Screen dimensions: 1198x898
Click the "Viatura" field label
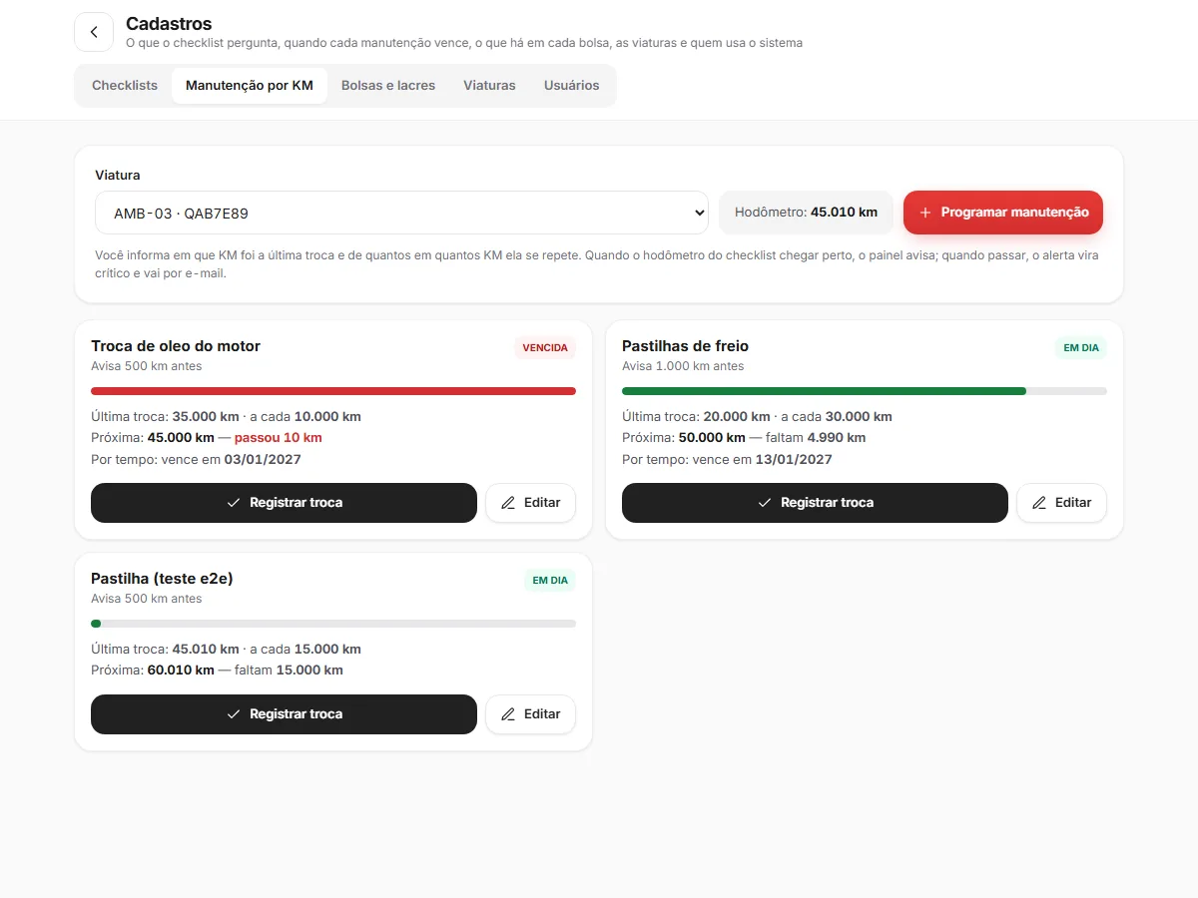pos(118,176)
